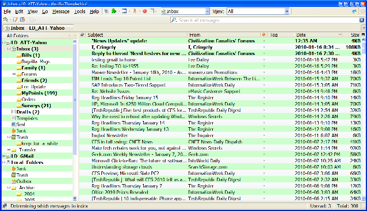The image size is (367, 211).
Task: Click the Drafts folder icon
Action: click(14, 112)
